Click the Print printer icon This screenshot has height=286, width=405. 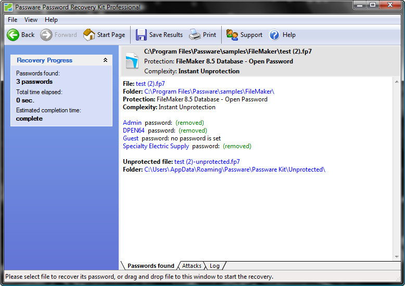(195, 35)
